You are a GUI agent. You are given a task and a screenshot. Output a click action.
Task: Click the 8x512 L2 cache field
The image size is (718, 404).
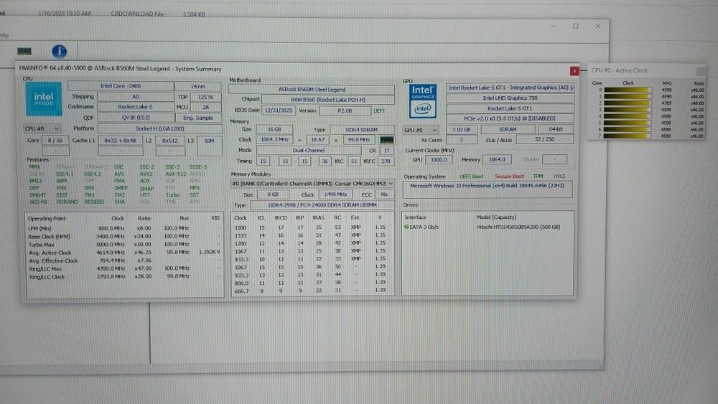point(170,141)
